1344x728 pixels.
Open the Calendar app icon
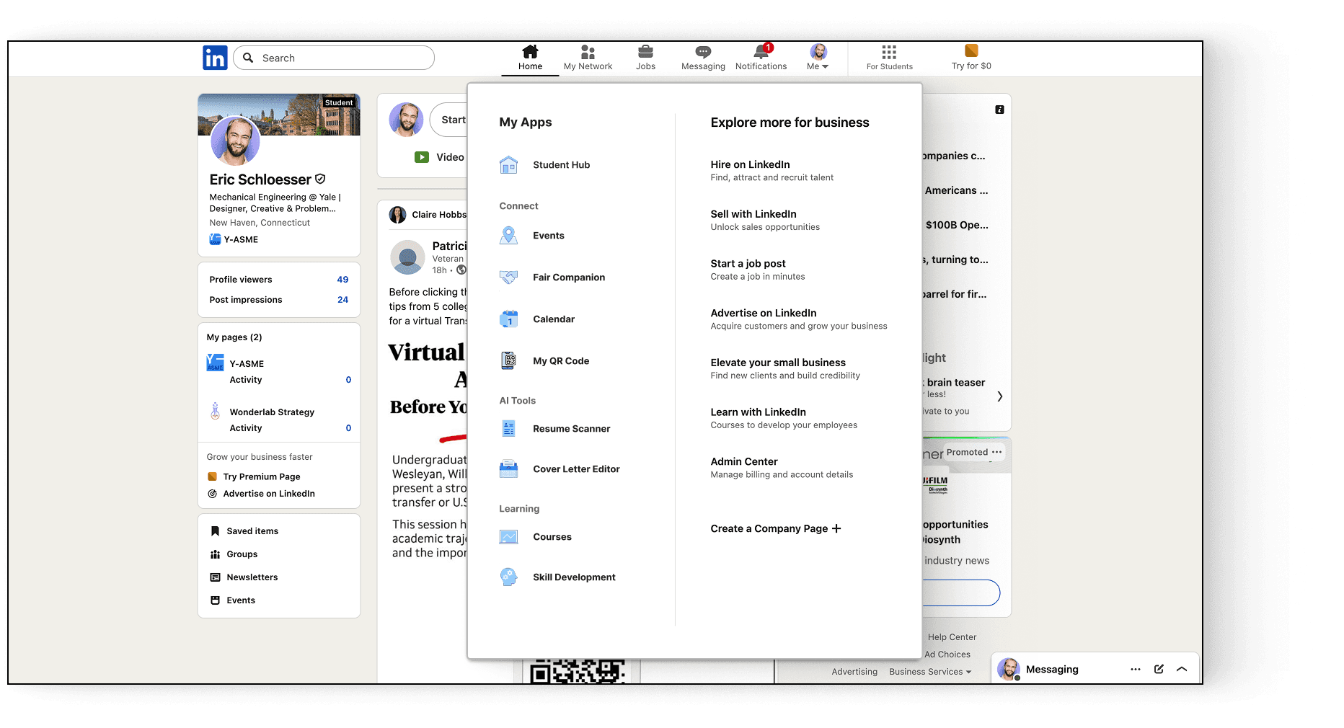pos(508,319)
